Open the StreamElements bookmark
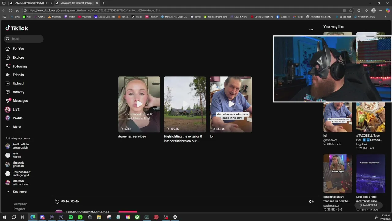The height and width of the screenshot is (221, 392). pyautogui.click(x=104, y=17)
